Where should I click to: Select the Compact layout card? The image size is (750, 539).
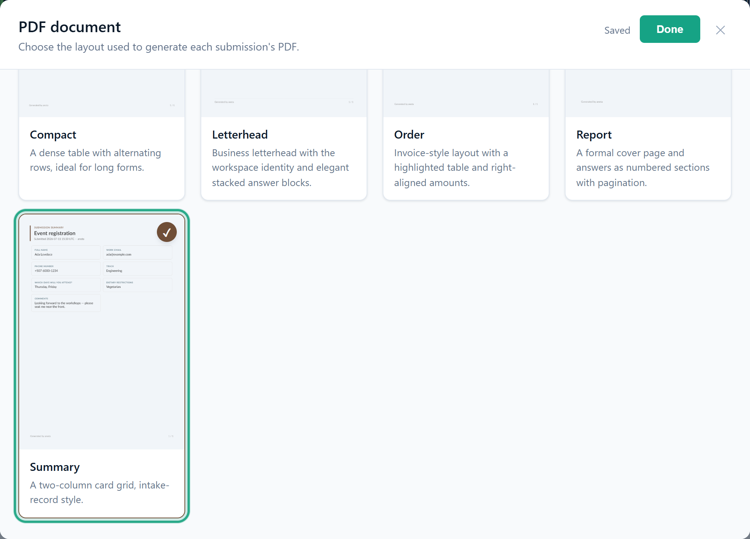pyautogui.click(x=102, y=135)
